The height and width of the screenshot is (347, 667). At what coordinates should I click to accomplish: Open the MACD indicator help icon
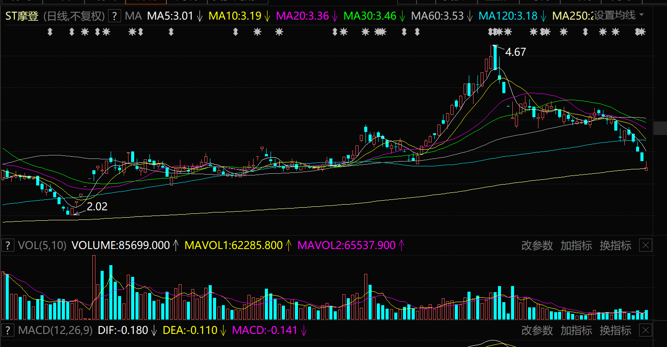(7, 330)
